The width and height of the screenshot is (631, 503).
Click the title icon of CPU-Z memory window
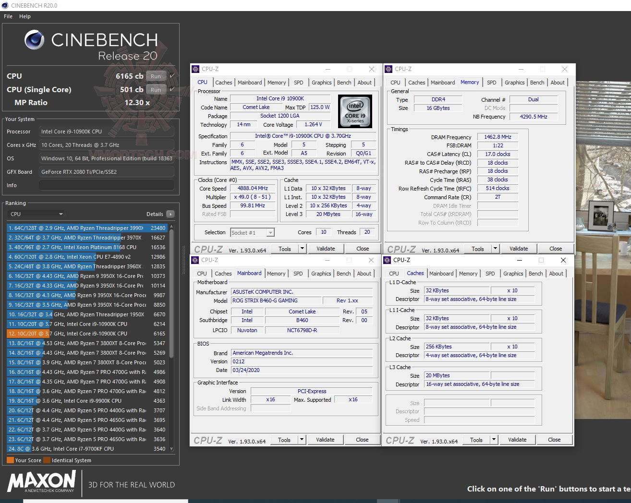(x=388, y=69)
